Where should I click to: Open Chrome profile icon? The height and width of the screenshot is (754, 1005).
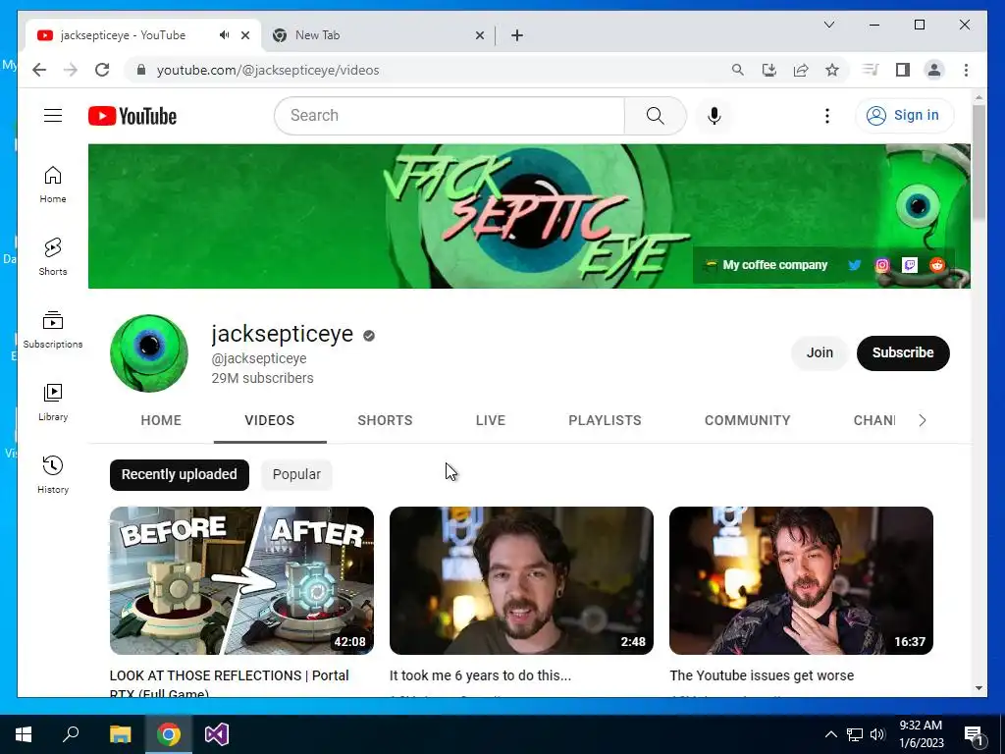[x=934, y=70]
